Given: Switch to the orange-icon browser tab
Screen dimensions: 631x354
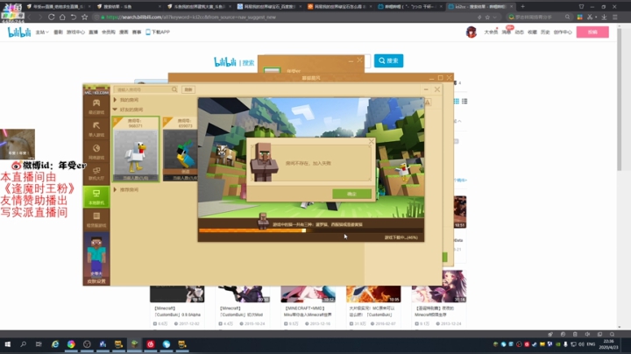Looking at the screenshot, I should pyautogui.click(x=339, y=6).
